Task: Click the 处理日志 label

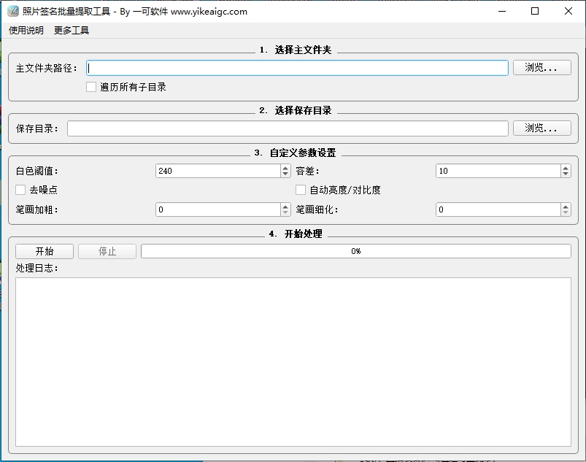Action: (x=37, y=269)
